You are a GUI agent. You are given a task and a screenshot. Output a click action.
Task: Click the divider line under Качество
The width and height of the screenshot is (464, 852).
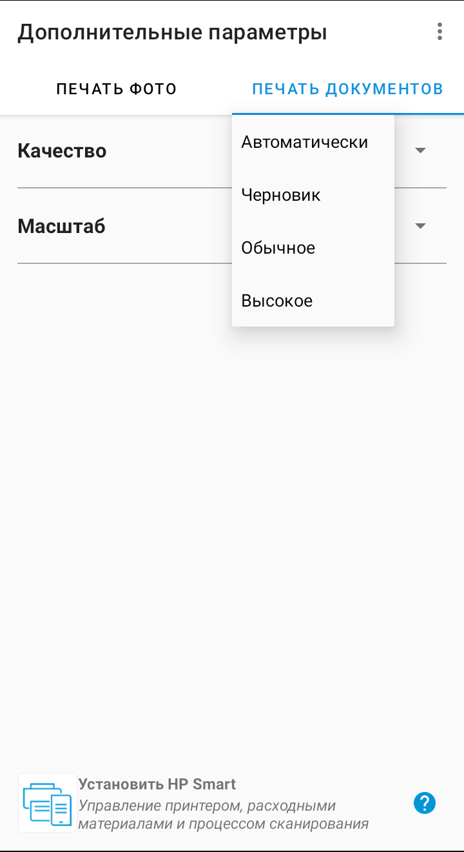122,188
